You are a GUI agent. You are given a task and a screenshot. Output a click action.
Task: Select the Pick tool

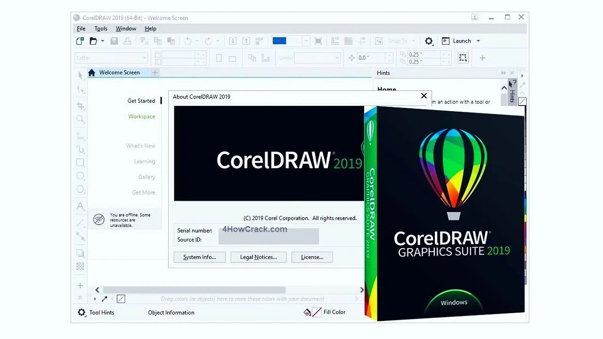click(80, 75)
